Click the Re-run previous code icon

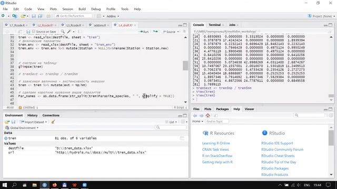point(155,31)
